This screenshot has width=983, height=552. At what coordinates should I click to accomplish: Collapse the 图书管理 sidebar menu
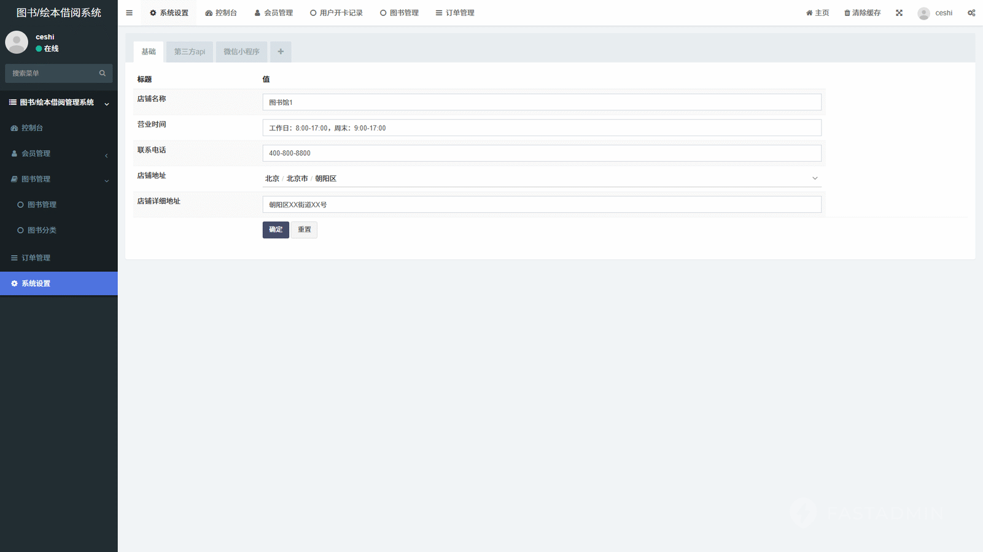pyautogui.click(x=58, y=179)
